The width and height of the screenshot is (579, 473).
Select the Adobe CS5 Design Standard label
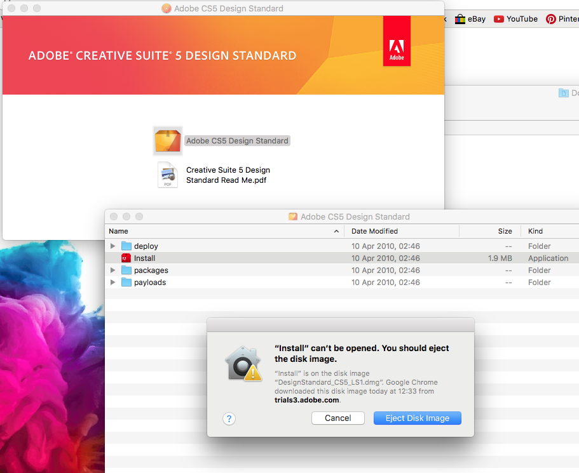[x=237, y=140]
